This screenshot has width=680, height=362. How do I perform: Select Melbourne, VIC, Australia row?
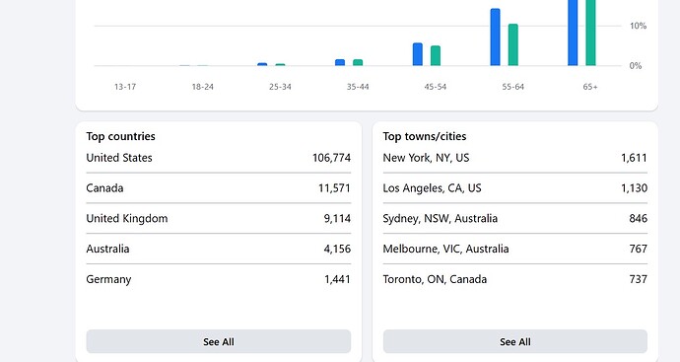[514, 249]
